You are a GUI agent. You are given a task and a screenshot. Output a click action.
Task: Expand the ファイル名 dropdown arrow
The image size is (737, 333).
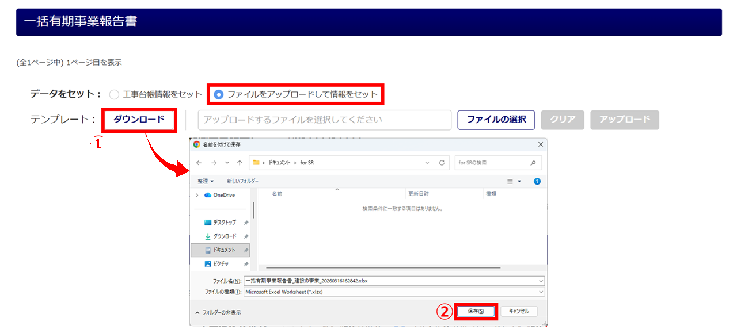pyautogui.click(x=541, y=281)
